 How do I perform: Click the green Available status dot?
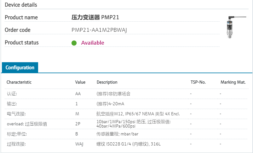[74, 43]
